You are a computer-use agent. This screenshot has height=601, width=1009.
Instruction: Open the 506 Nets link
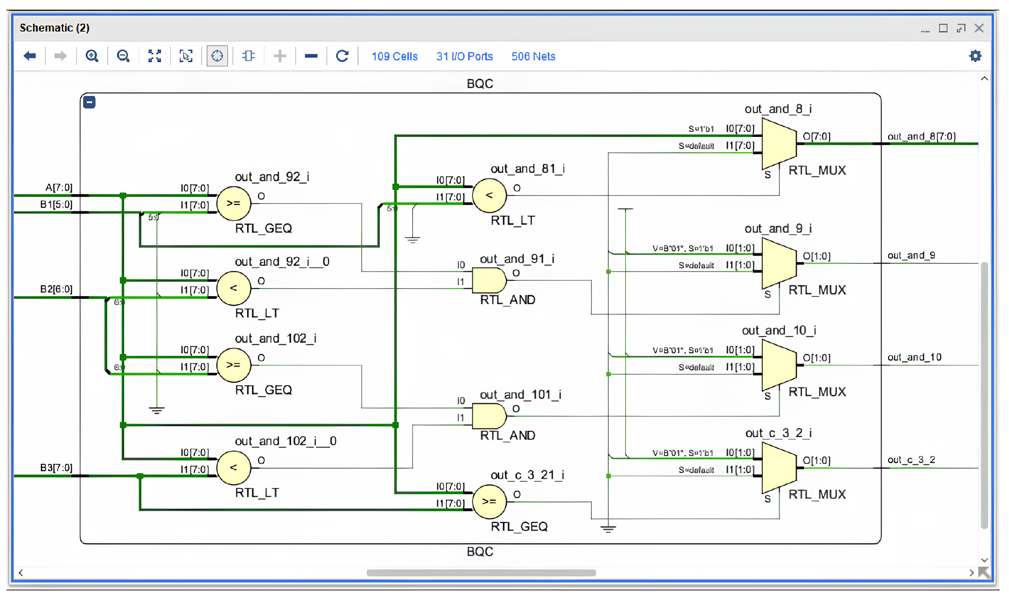[x=533, y=56]
